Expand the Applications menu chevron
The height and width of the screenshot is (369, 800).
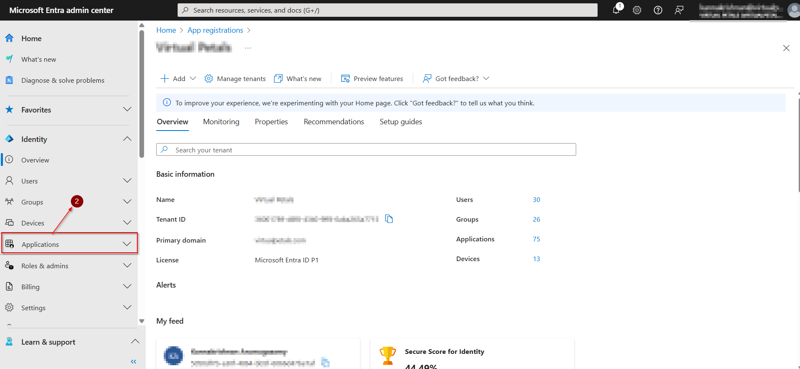click(x=127, y=244)
